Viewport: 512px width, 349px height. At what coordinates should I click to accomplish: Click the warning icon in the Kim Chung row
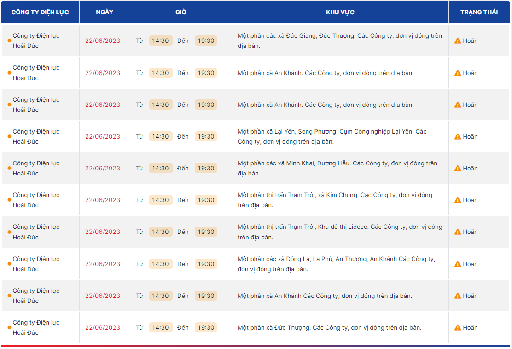(458, 200)
